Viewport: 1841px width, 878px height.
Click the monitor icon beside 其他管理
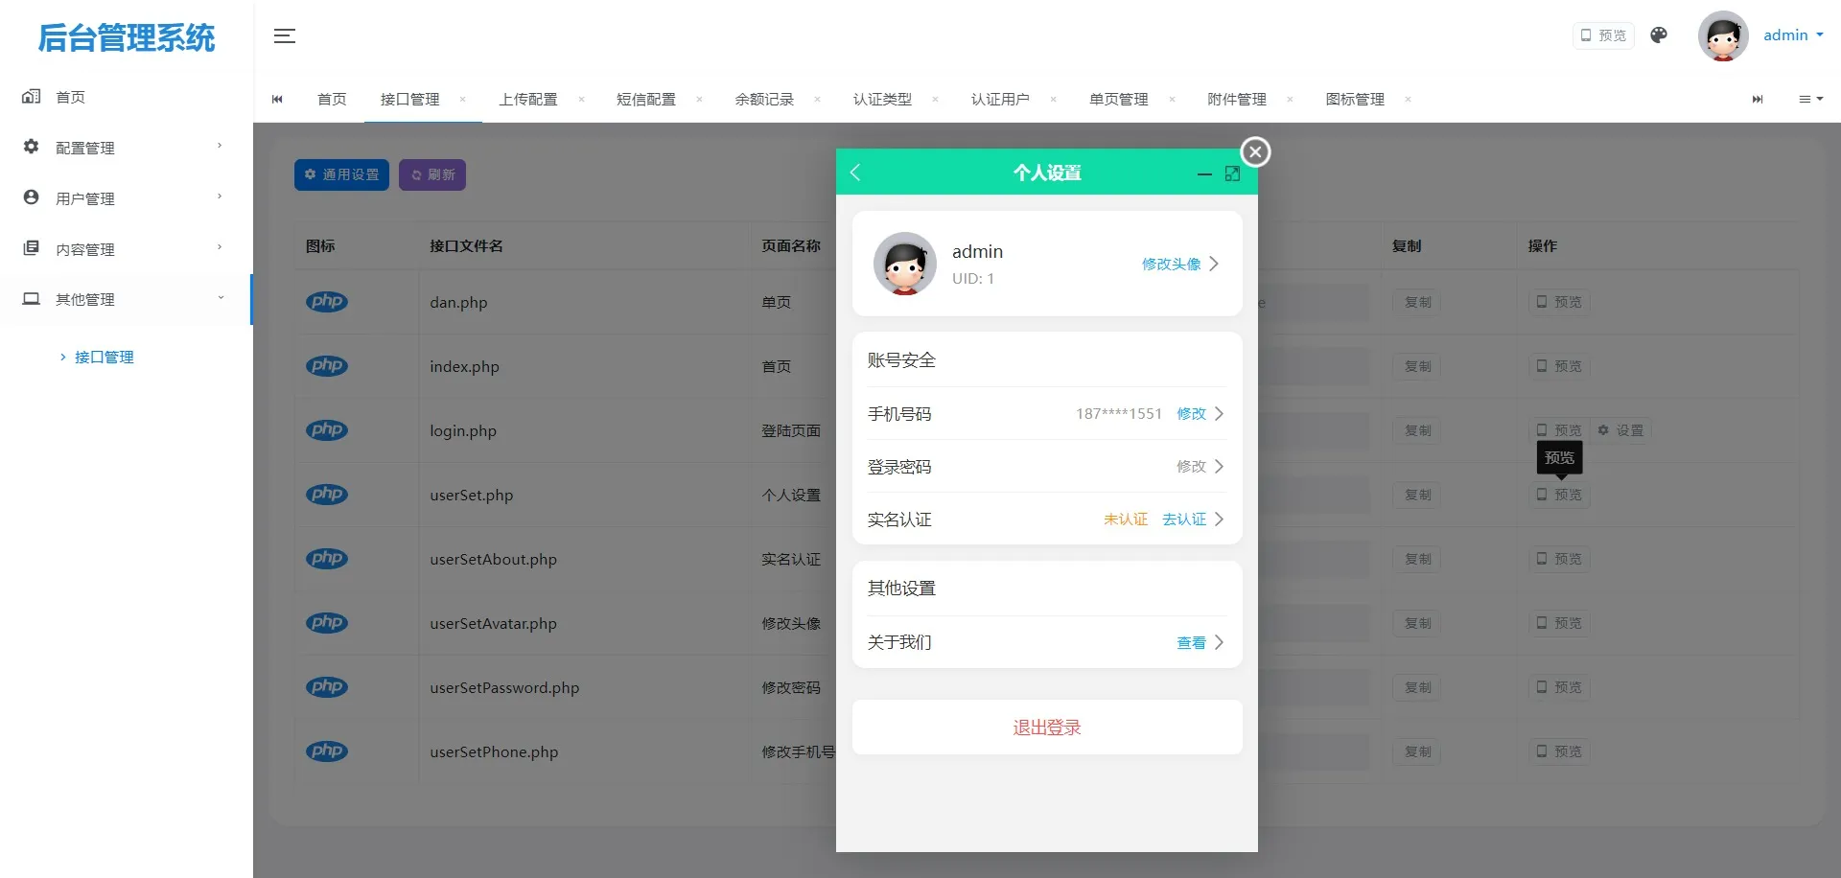pyautogui.click(x=30, y=298)
